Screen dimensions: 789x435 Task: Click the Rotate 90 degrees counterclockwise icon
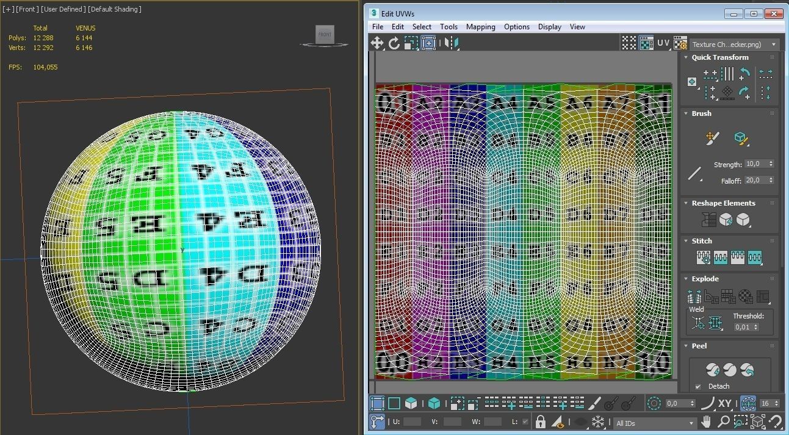pos(744,74)
